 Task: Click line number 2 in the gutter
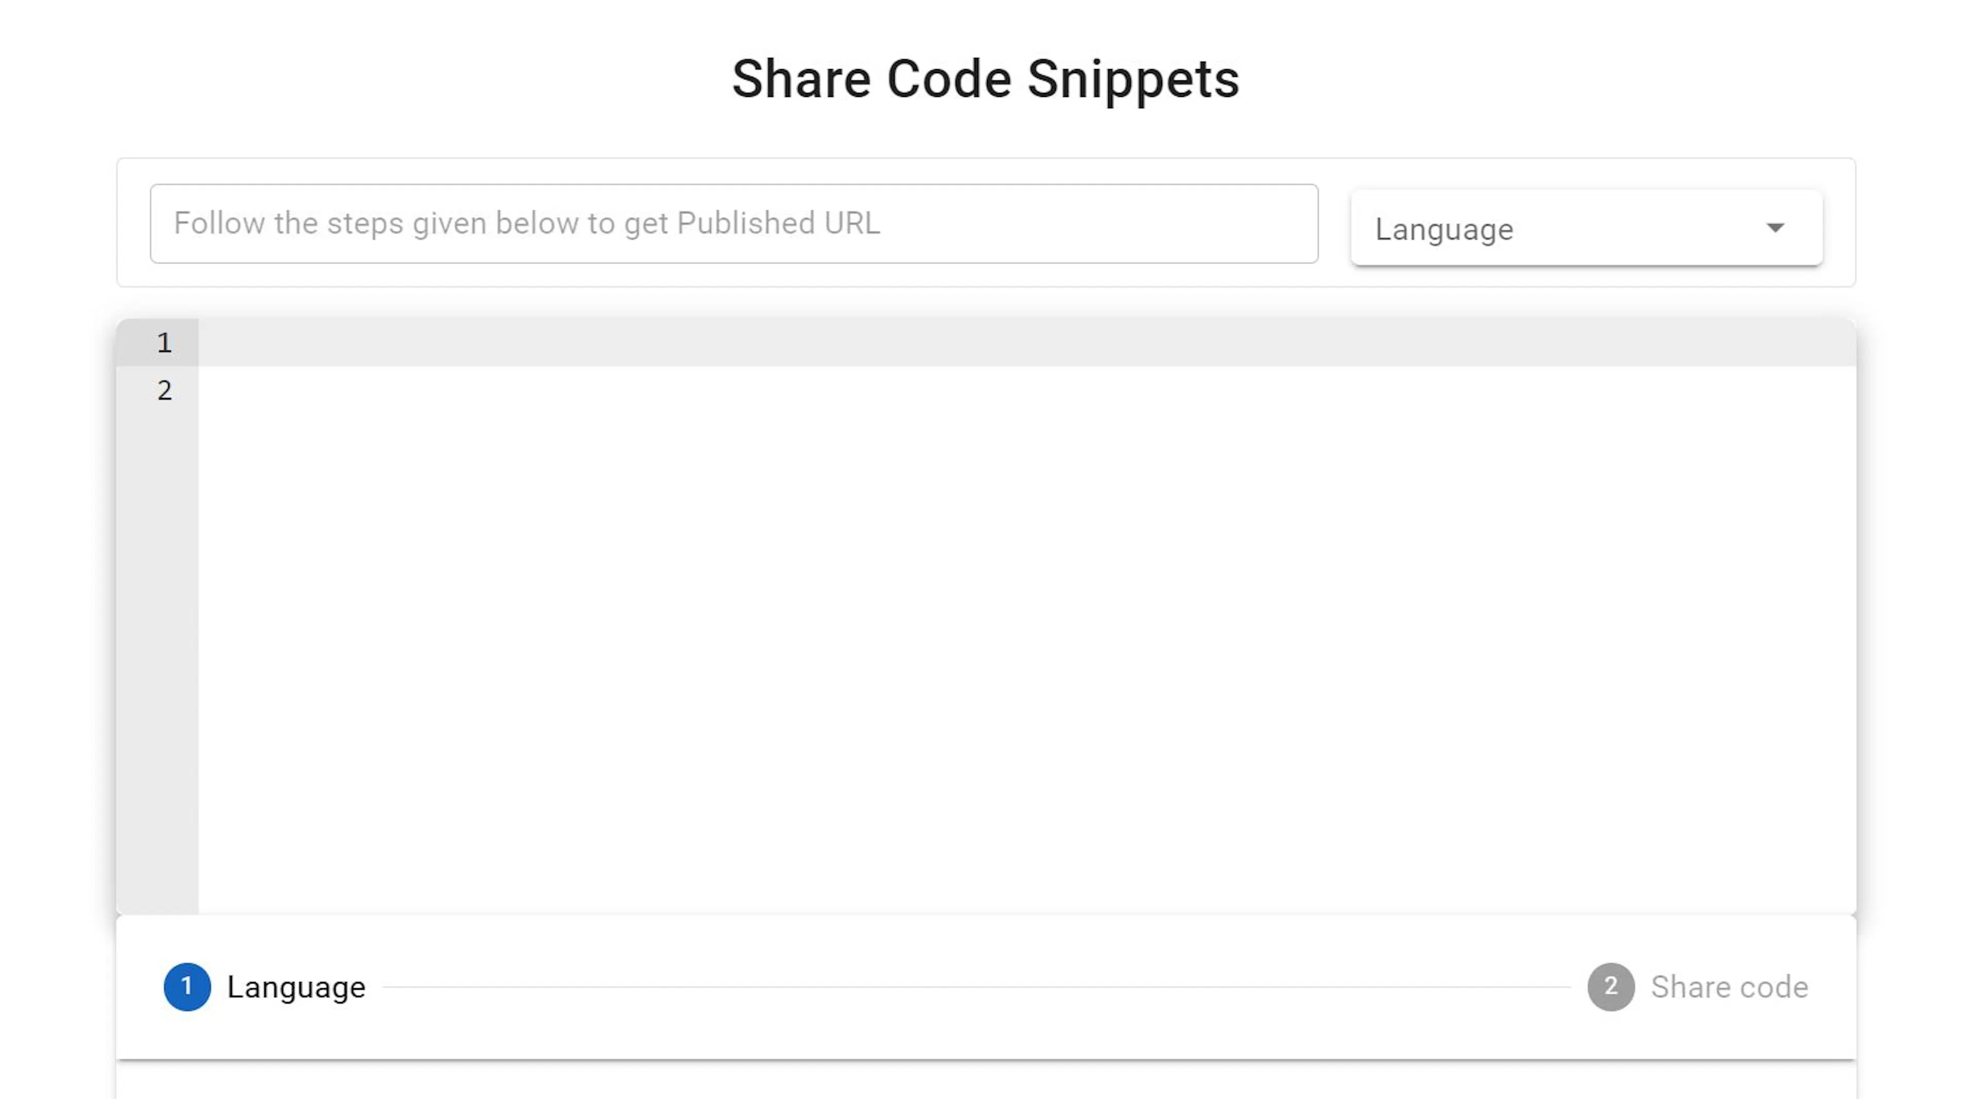[164, 390]
